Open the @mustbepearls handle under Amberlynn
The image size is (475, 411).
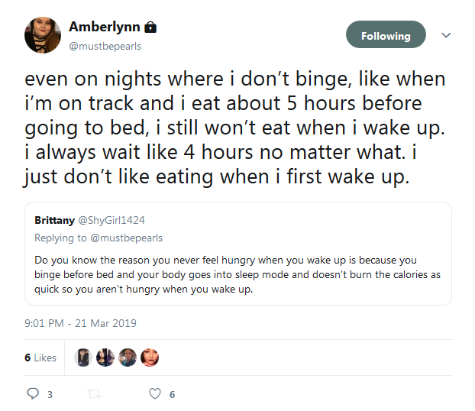click(105, 47)
